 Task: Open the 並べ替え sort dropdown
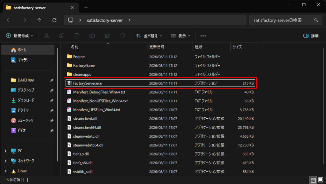point(149,36)
